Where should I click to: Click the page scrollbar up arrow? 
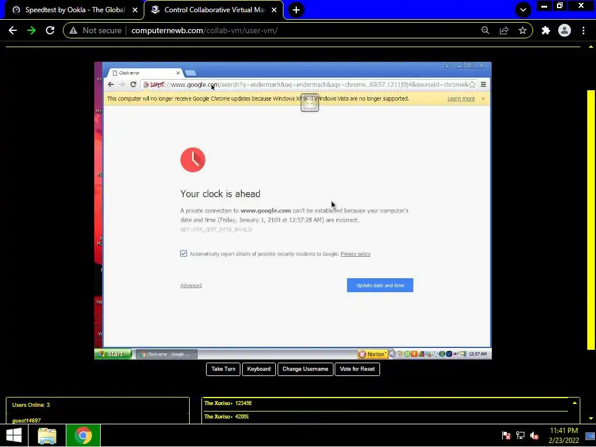[591, 47]
